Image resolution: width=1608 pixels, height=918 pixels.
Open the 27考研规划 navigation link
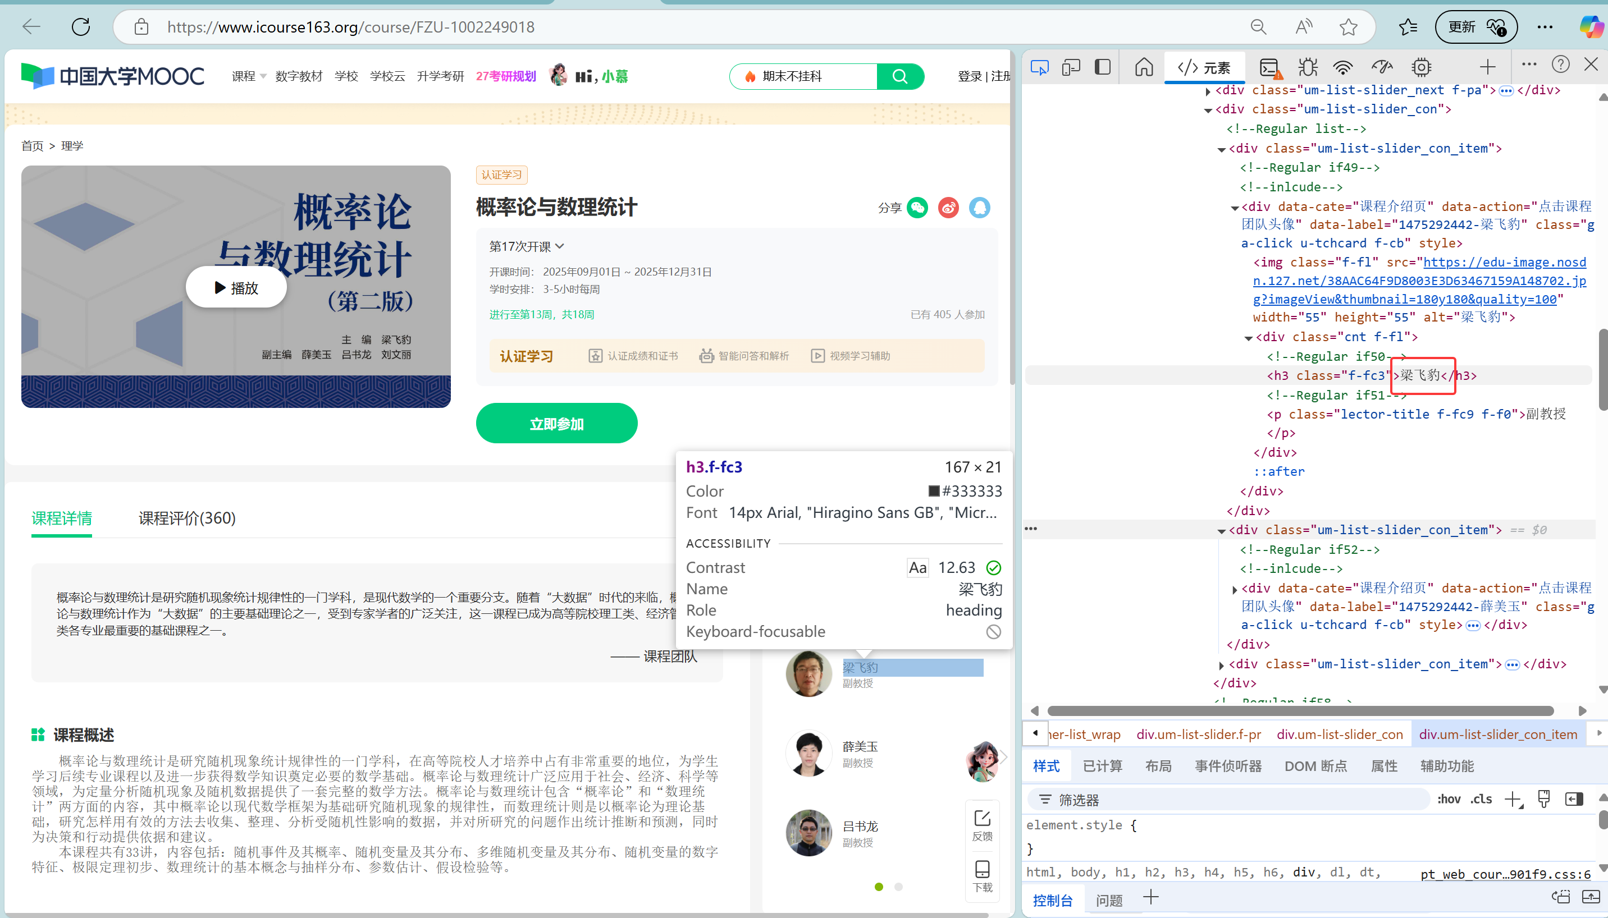tap(505, 76)
